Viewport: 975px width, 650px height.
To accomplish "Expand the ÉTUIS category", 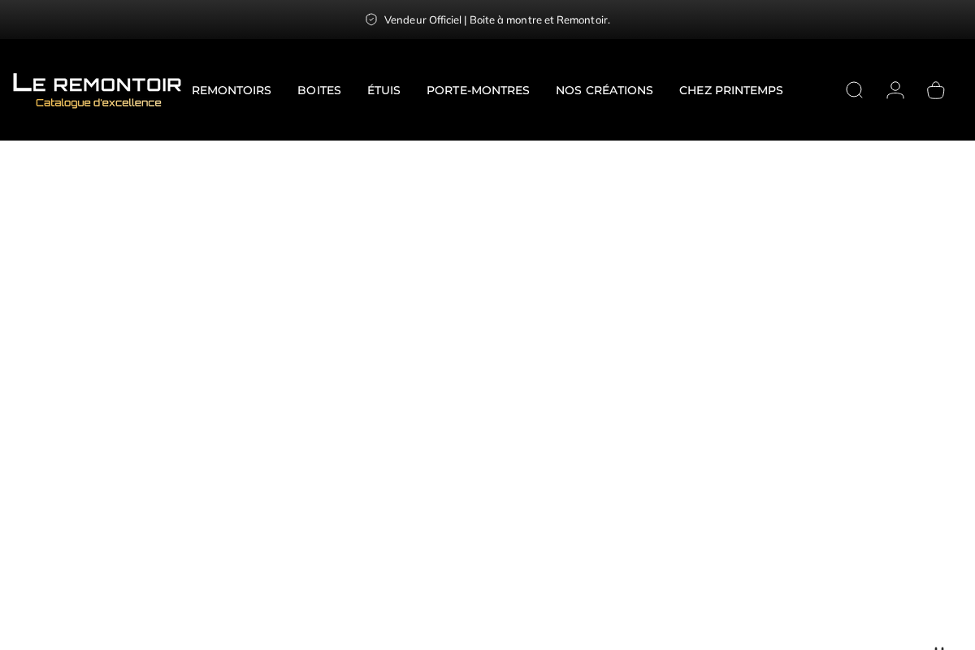I will coord(383,90).
